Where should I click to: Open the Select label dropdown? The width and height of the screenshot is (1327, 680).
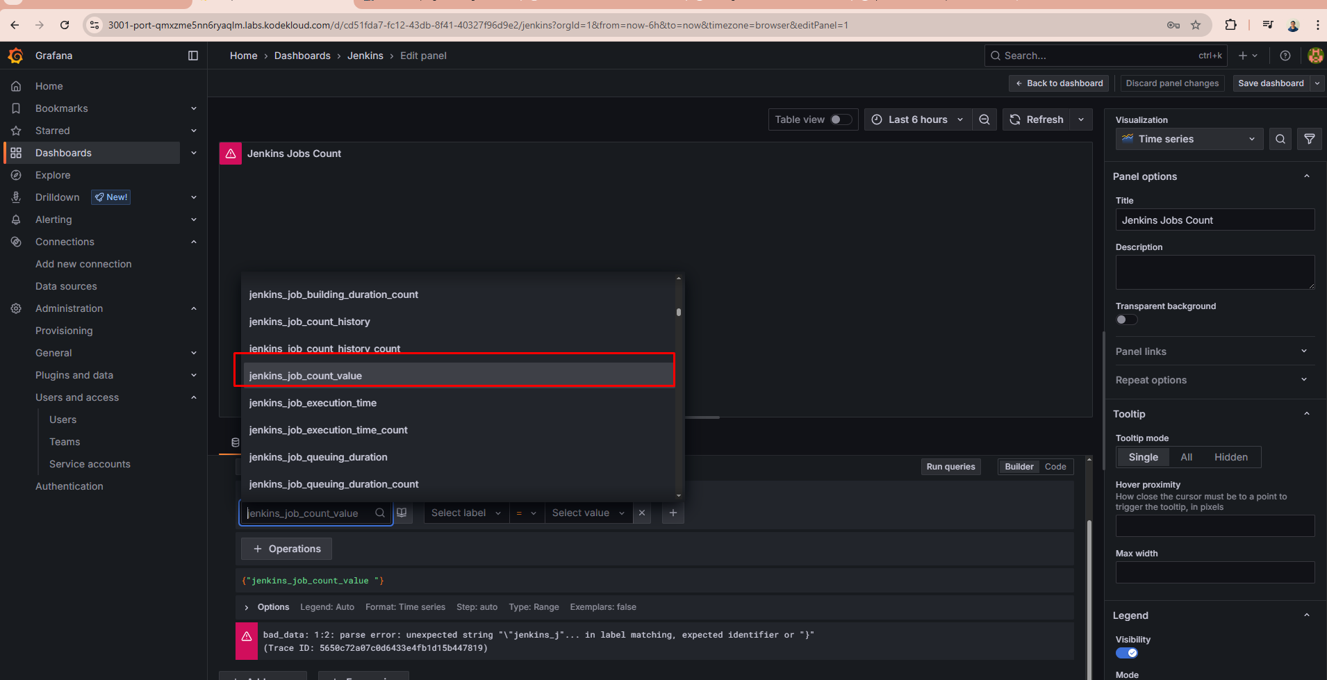[x=465, y=513]
